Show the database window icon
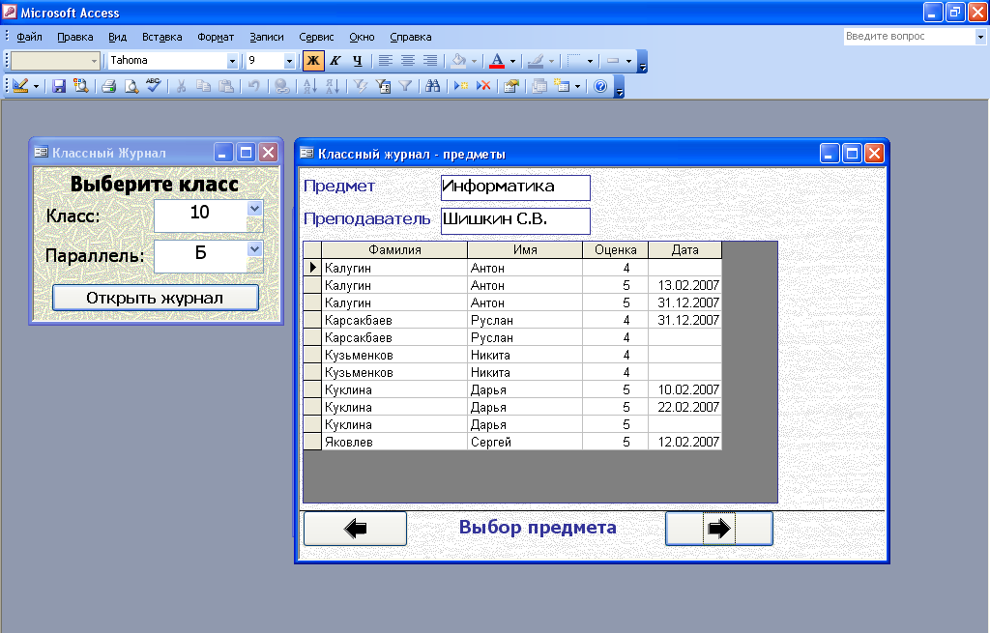Screen dimensions: 990x633 click(x=539, y=86)
